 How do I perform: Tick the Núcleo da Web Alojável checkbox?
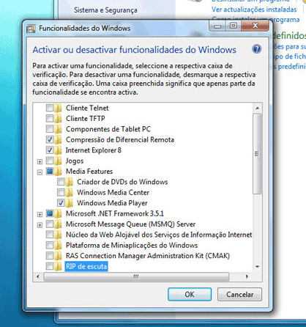click(x=50, y=235)
